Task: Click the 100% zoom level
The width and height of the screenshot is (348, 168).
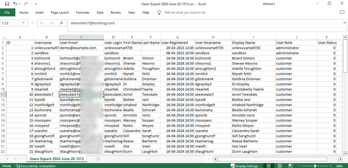Action: pos(339,166)
